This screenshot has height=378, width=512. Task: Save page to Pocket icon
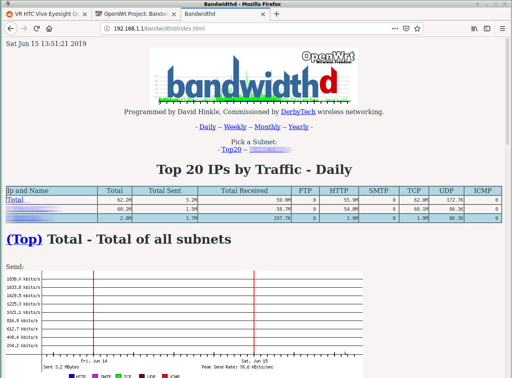(x=406, y=29)
